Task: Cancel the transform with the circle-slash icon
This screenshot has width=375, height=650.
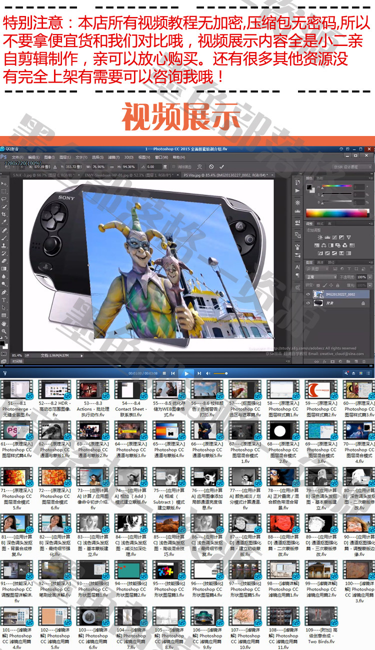Action: 211,167
